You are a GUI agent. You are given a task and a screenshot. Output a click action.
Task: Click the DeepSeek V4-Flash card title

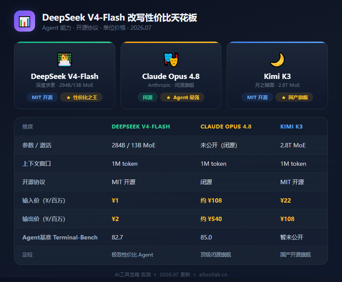[x=64, y=76]
